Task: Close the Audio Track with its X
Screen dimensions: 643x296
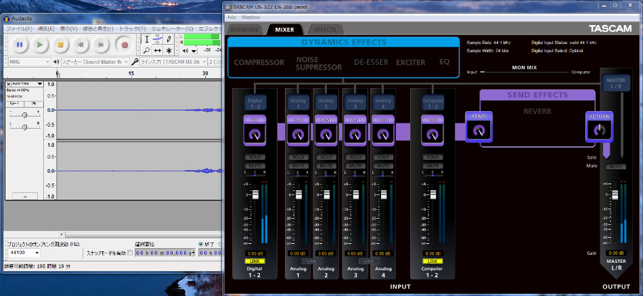Action: tap(8, 84)
